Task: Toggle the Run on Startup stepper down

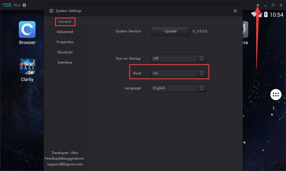Action: (202, 60)
